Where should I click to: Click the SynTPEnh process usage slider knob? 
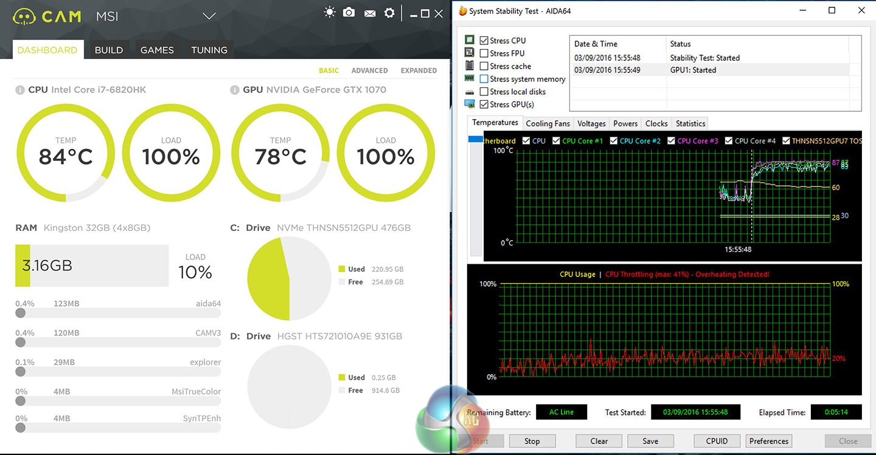coord(21,428)
